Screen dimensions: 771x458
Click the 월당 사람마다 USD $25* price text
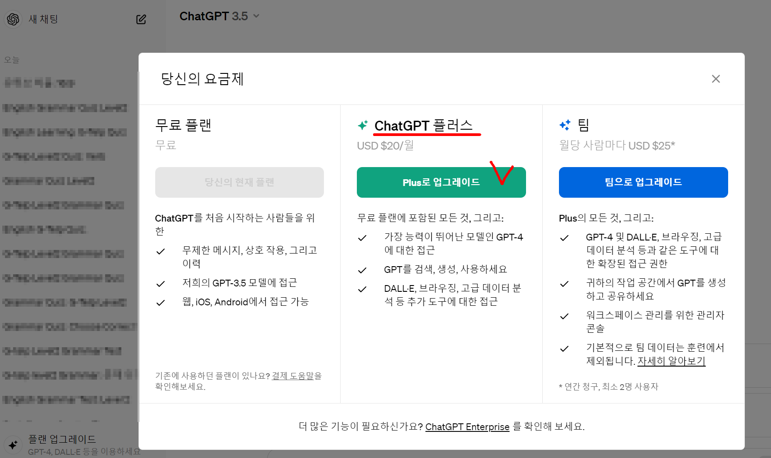click(x=617, y=145)
